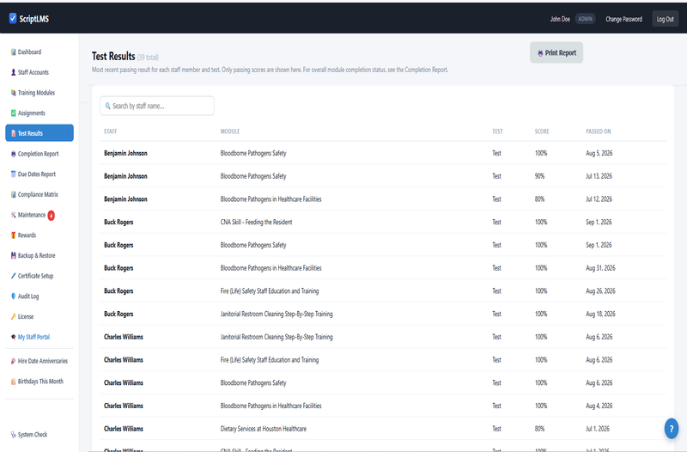Click the Print Report button
This screenshot has width=687, height=452.
[x=556, y=52]
